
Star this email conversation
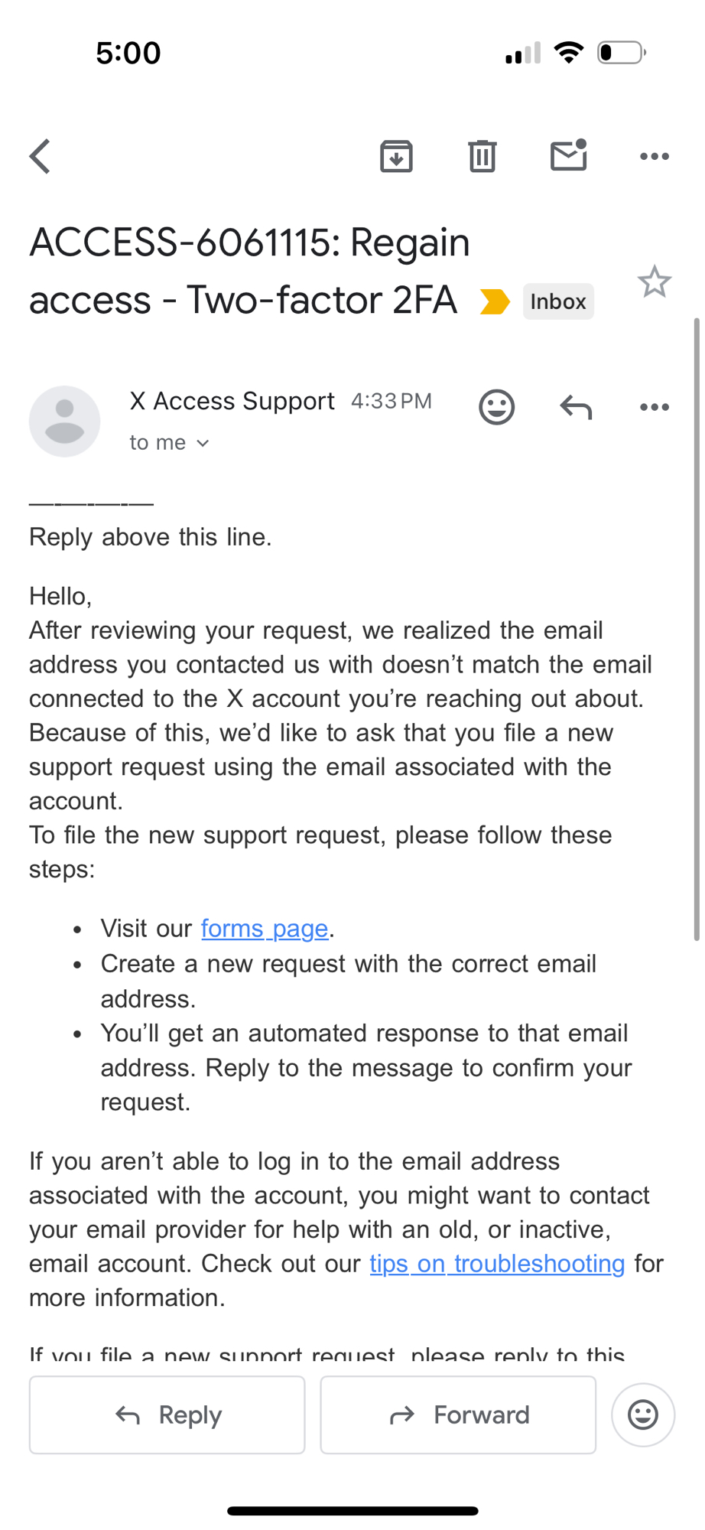655,282
